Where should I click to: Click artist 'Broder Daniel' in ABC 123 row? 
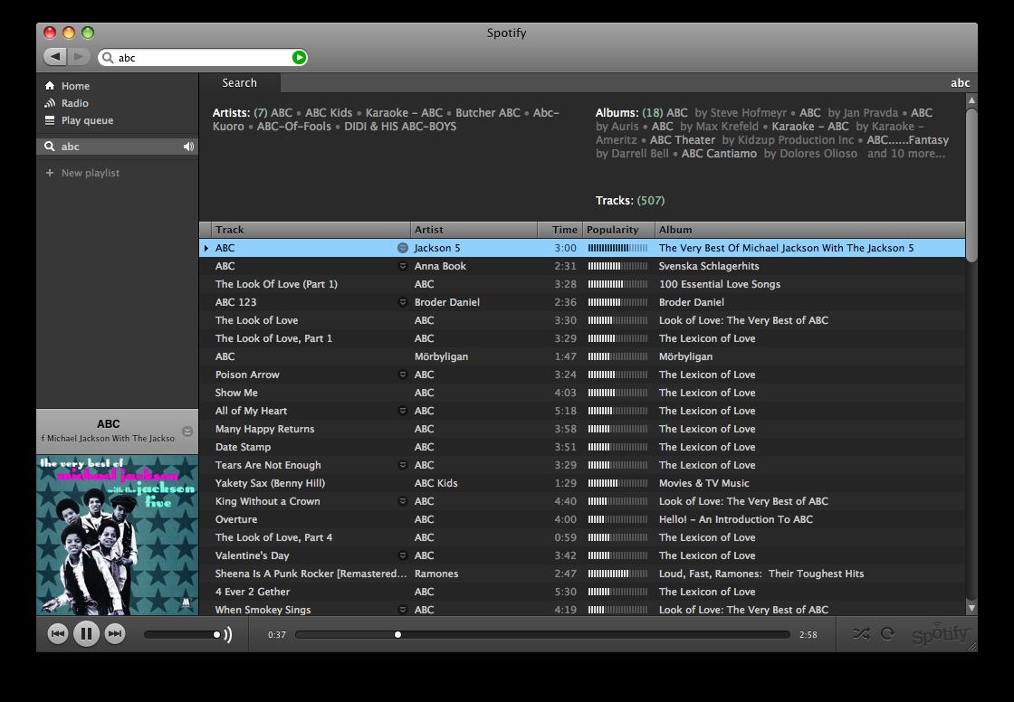pos(447,302)
